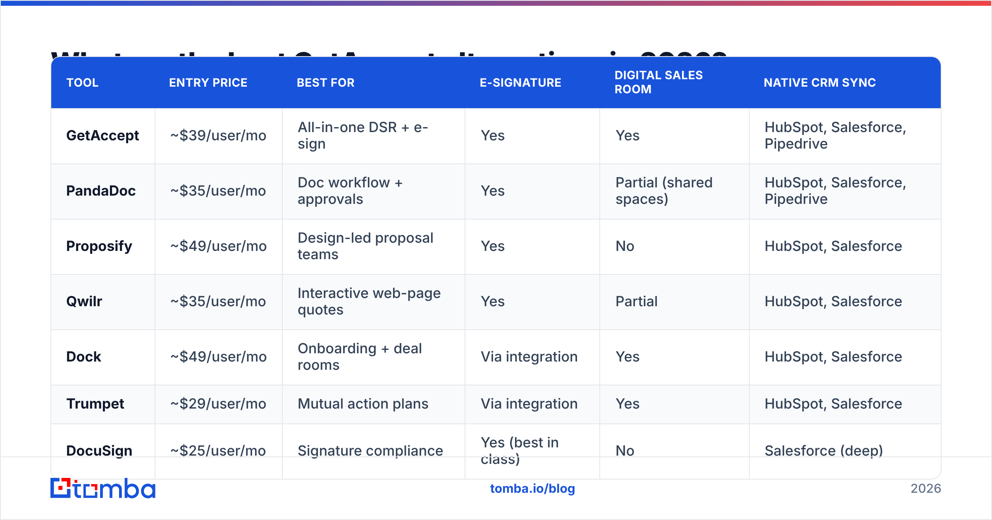Click 'Signature compliance' cell

(374, 451)
